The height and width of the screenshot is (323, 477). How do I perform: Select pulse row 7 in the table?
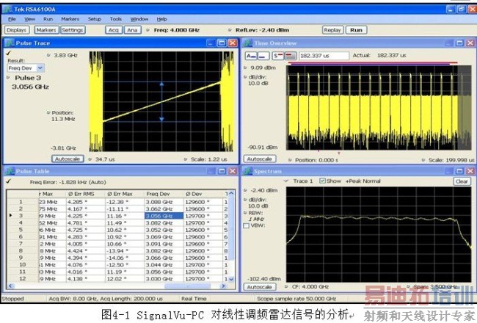pos(117,244)
